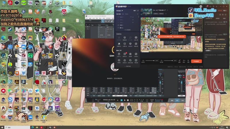Open Microsoft Edge from taskbar
The width and height of the screenshot is (230, 129).
(x=32, y=127)
